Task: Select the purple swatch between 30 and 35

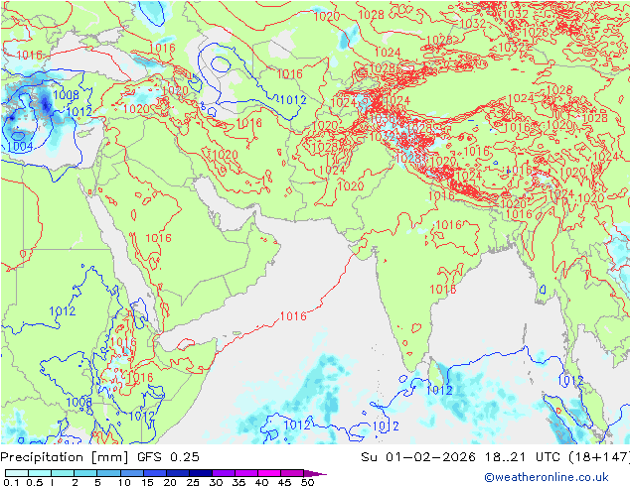Action: [223, 473]
